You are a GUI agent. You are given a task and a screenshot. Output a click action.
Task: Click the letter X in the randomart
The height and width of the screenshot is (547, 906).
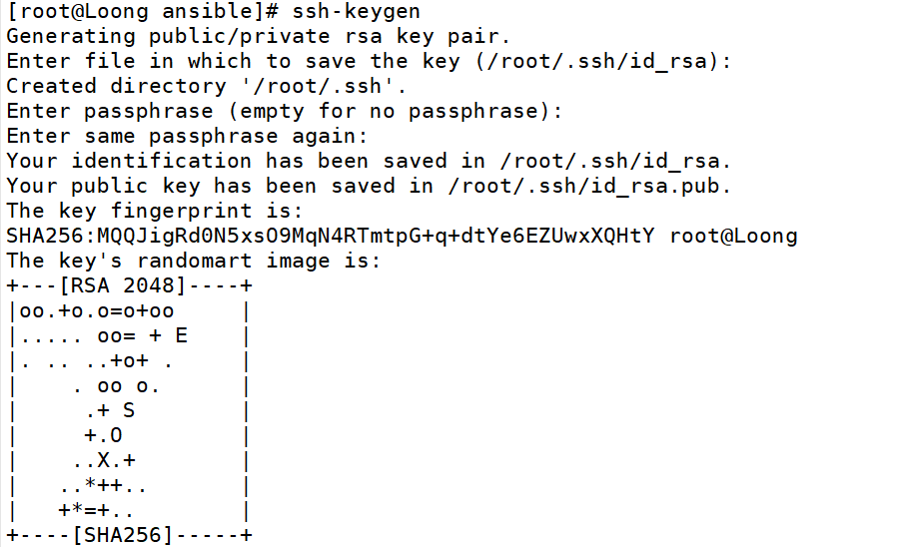coord(103,460)
